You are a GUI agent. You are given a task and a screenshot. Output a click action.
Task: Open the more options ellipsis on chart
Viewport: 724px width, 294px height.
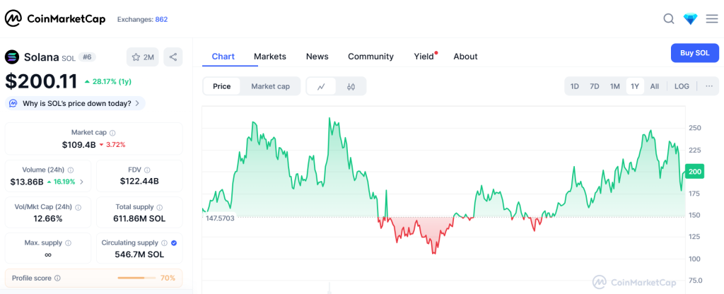tap(709, 86)
